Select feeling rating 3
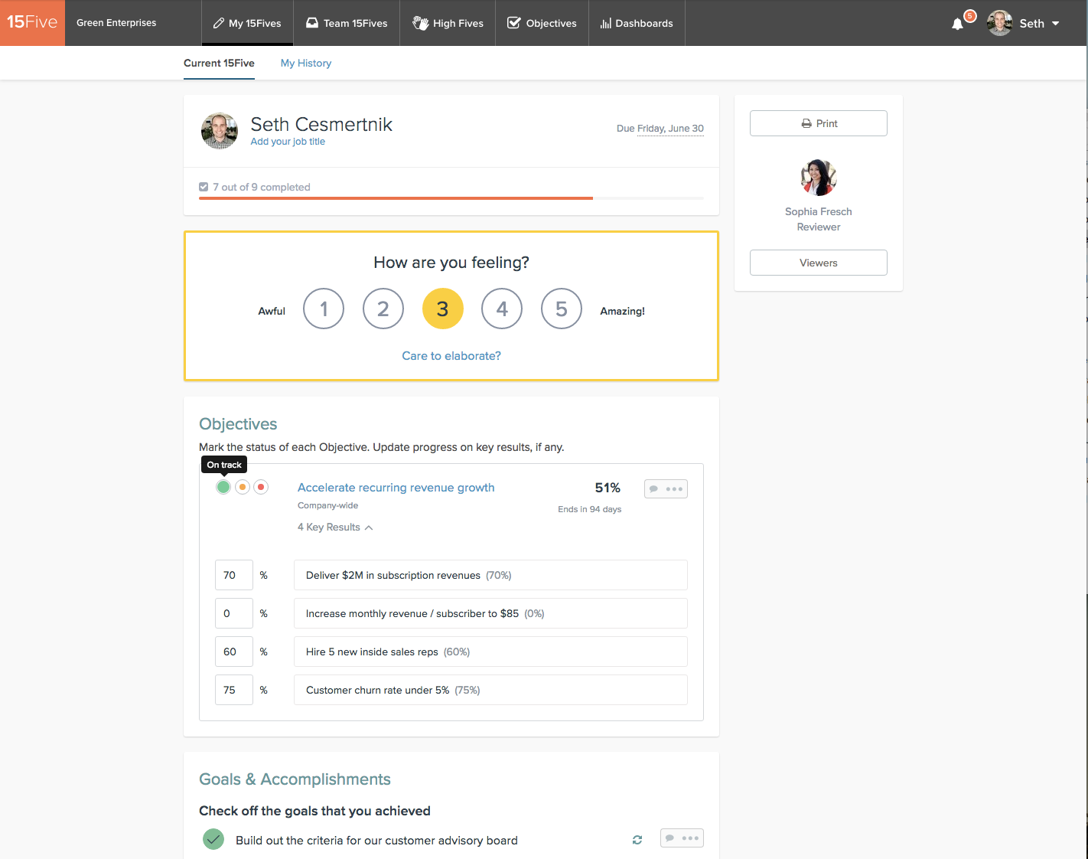This screenshot has width=1088, height=859. click(443, 309)
